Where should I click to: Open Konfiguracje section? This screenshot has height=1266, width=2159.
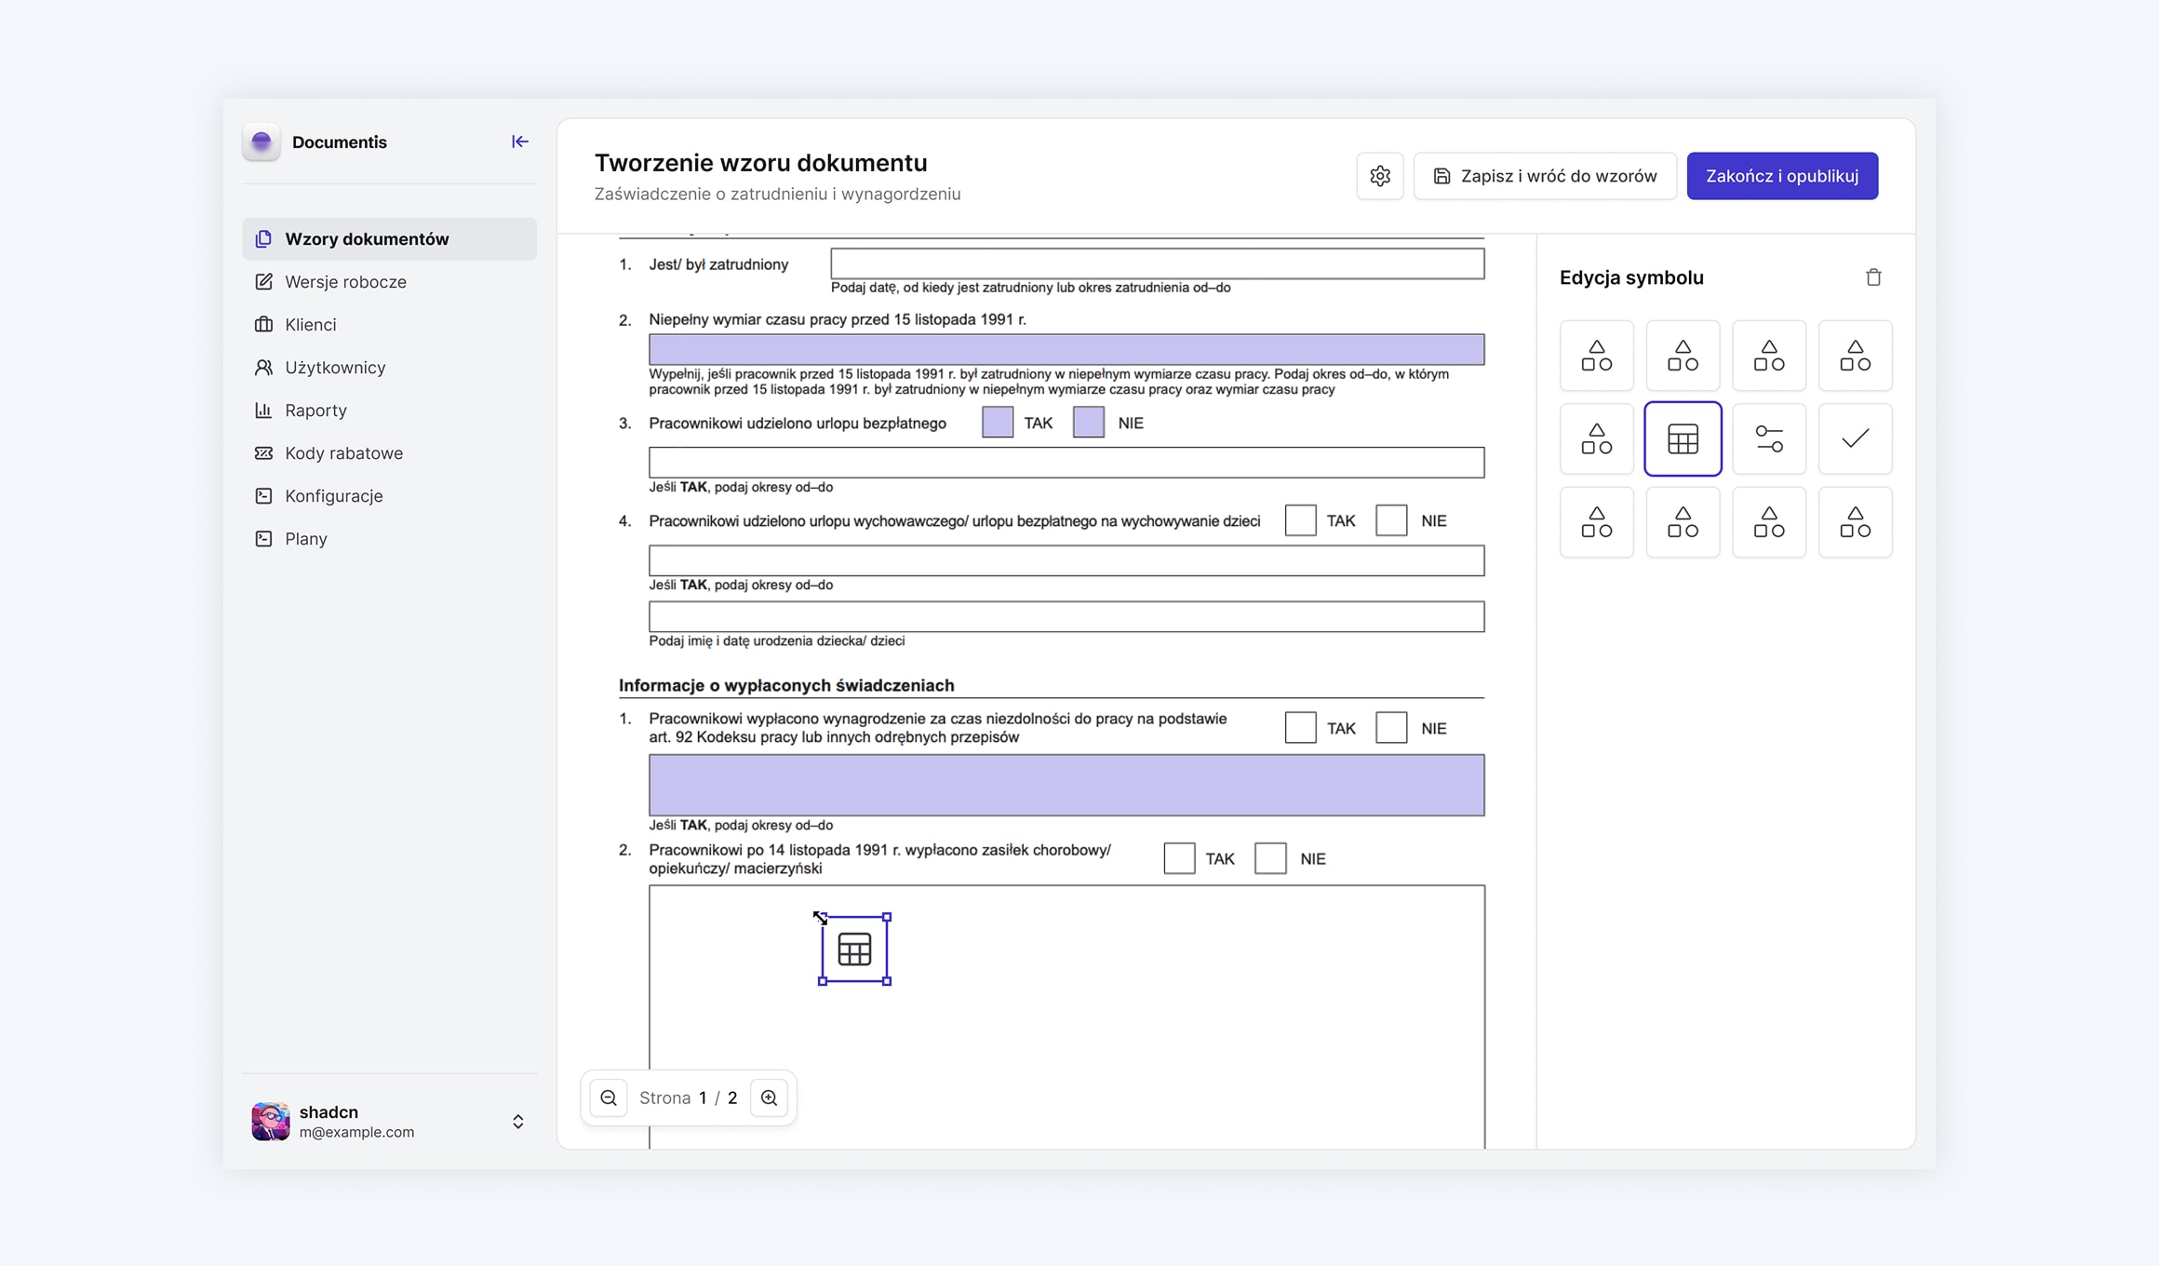click(390, 496)
